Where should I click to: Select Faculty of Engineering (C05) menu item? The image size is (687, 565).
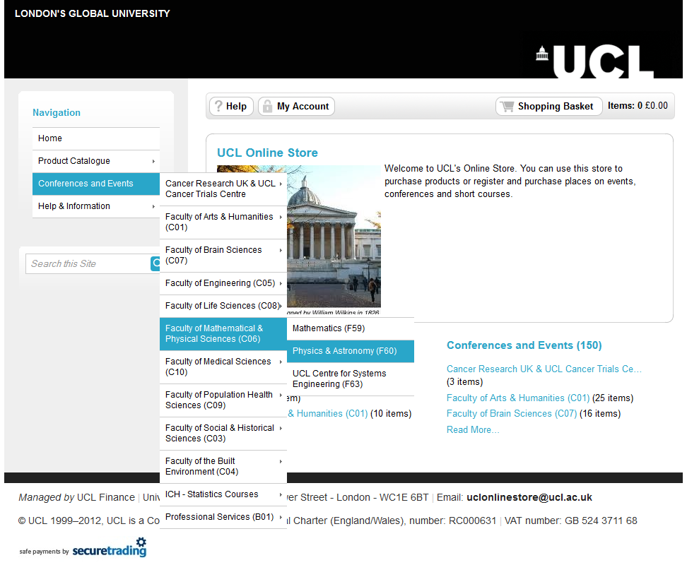coord(223,283)
